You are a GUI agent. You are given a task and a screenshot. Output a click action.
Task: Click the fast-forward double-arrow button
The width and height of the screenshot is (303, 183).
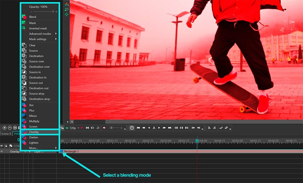pyautogui.click(x=164, y=128)
